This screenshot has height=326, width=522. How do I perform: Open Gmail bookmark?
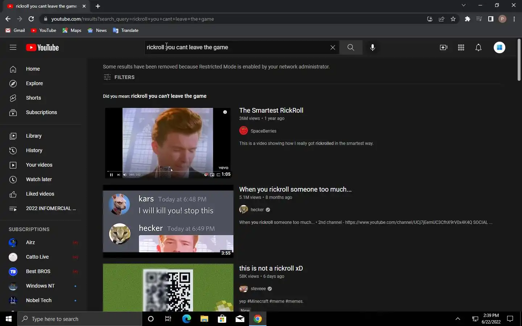click(x=15, y=30)
